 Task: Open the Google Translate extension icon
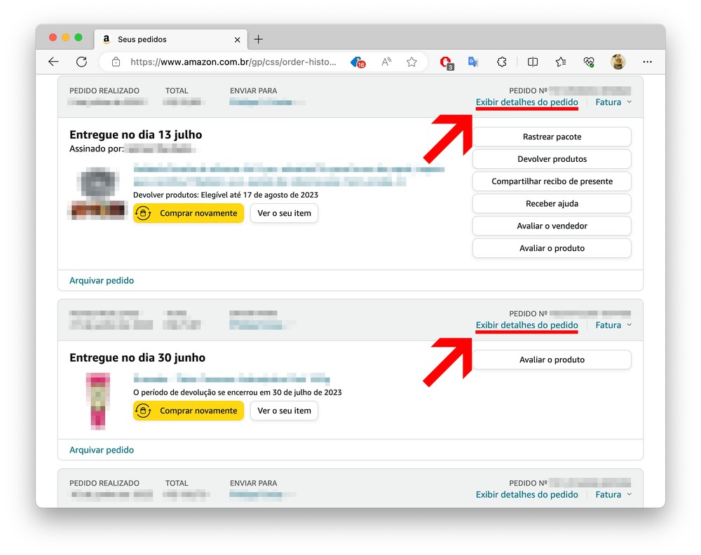tap(473, 62)
